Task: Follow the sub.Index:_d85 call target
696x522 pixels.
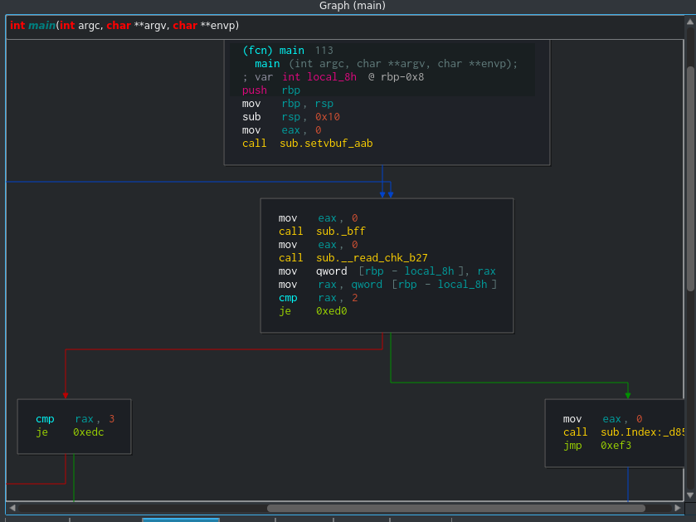Action: click(642, 432)
